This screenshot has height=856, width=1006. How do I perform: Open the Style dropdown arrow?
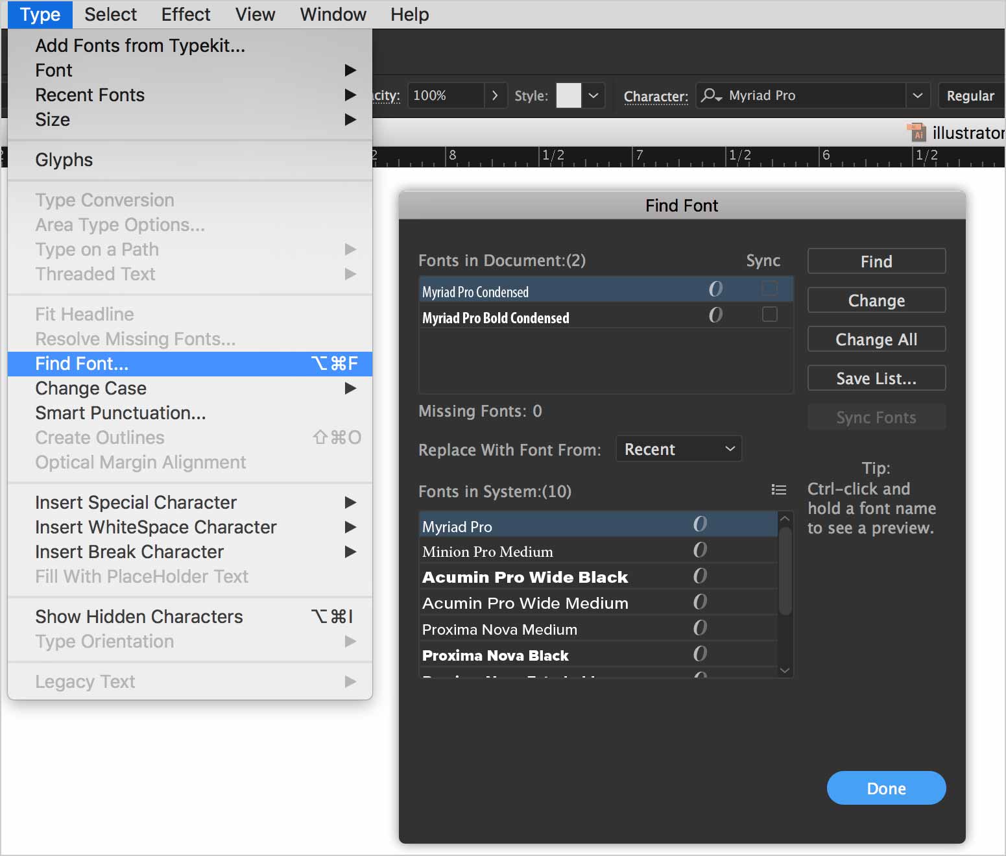593,95
